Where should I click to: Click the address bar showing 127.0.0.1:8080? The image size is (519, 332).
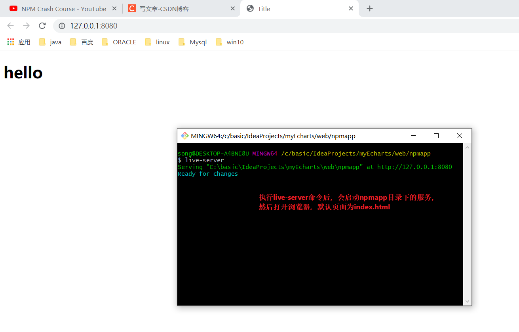285,26
